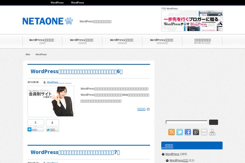This screenshot has height=163, width=245.
Task: Click the Hatena bookmark count bubble showing 5
Action: pos(36,123)
